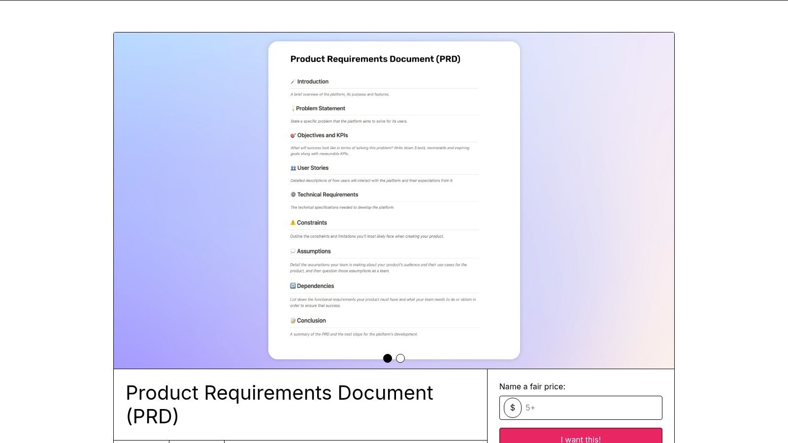Switch to the second preview image dot
Viewport: 788px width, 443px height.
[400, 358]
